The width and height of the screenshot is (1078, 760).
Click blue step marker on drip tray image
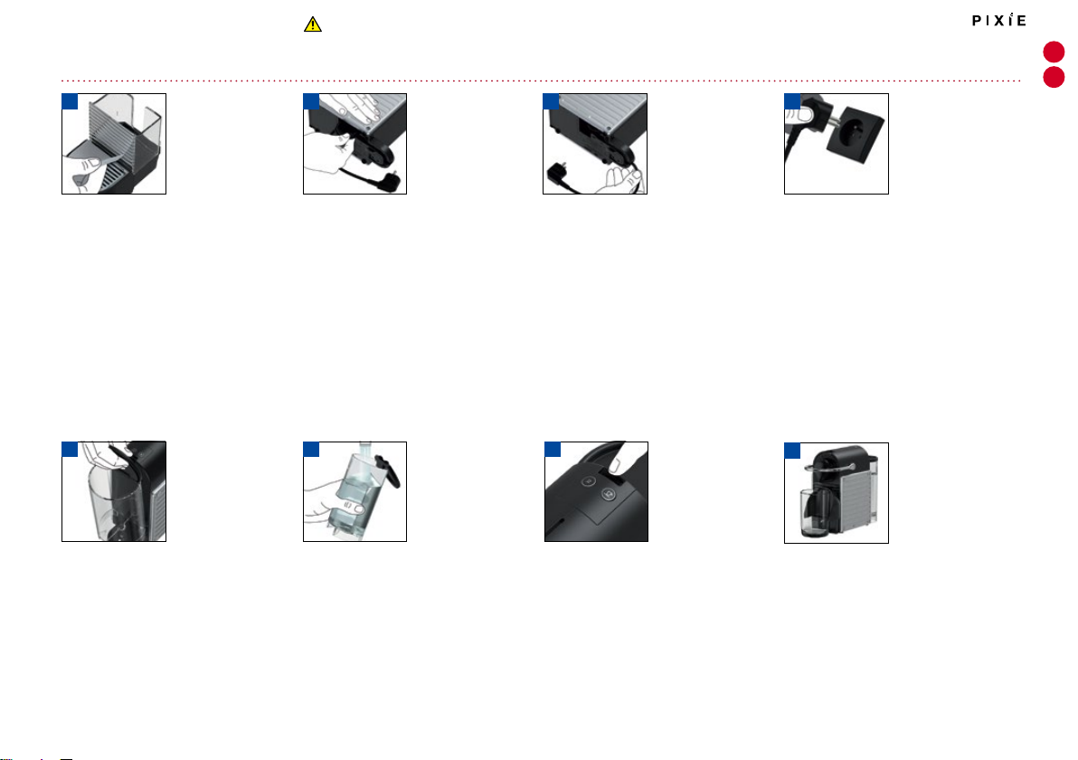[71, 102]
